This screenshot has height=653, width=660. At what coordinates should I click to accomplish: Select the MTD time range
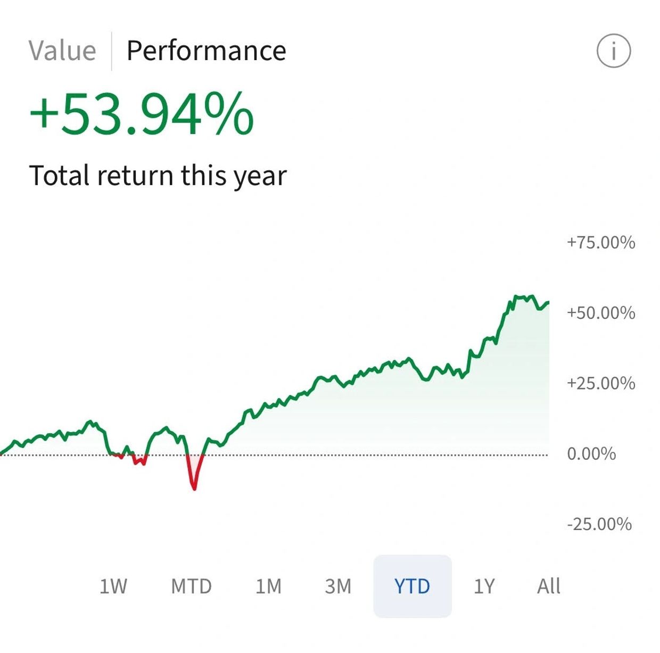pyautogui.click(x=191, y=586)
